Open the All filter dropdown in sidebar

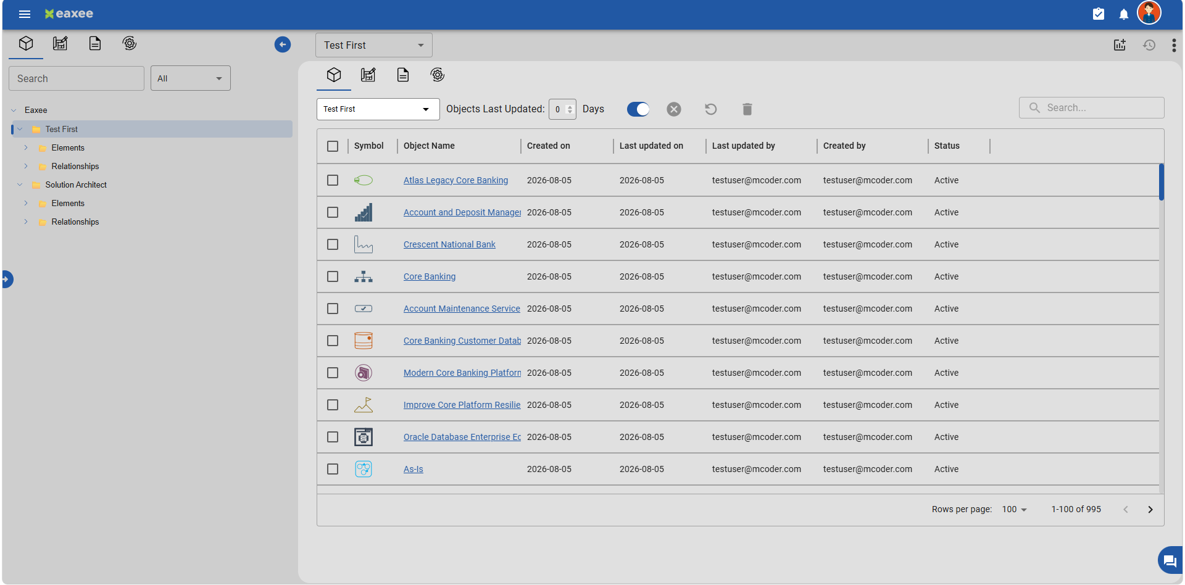pyautogui.click(x=190, y=78)
